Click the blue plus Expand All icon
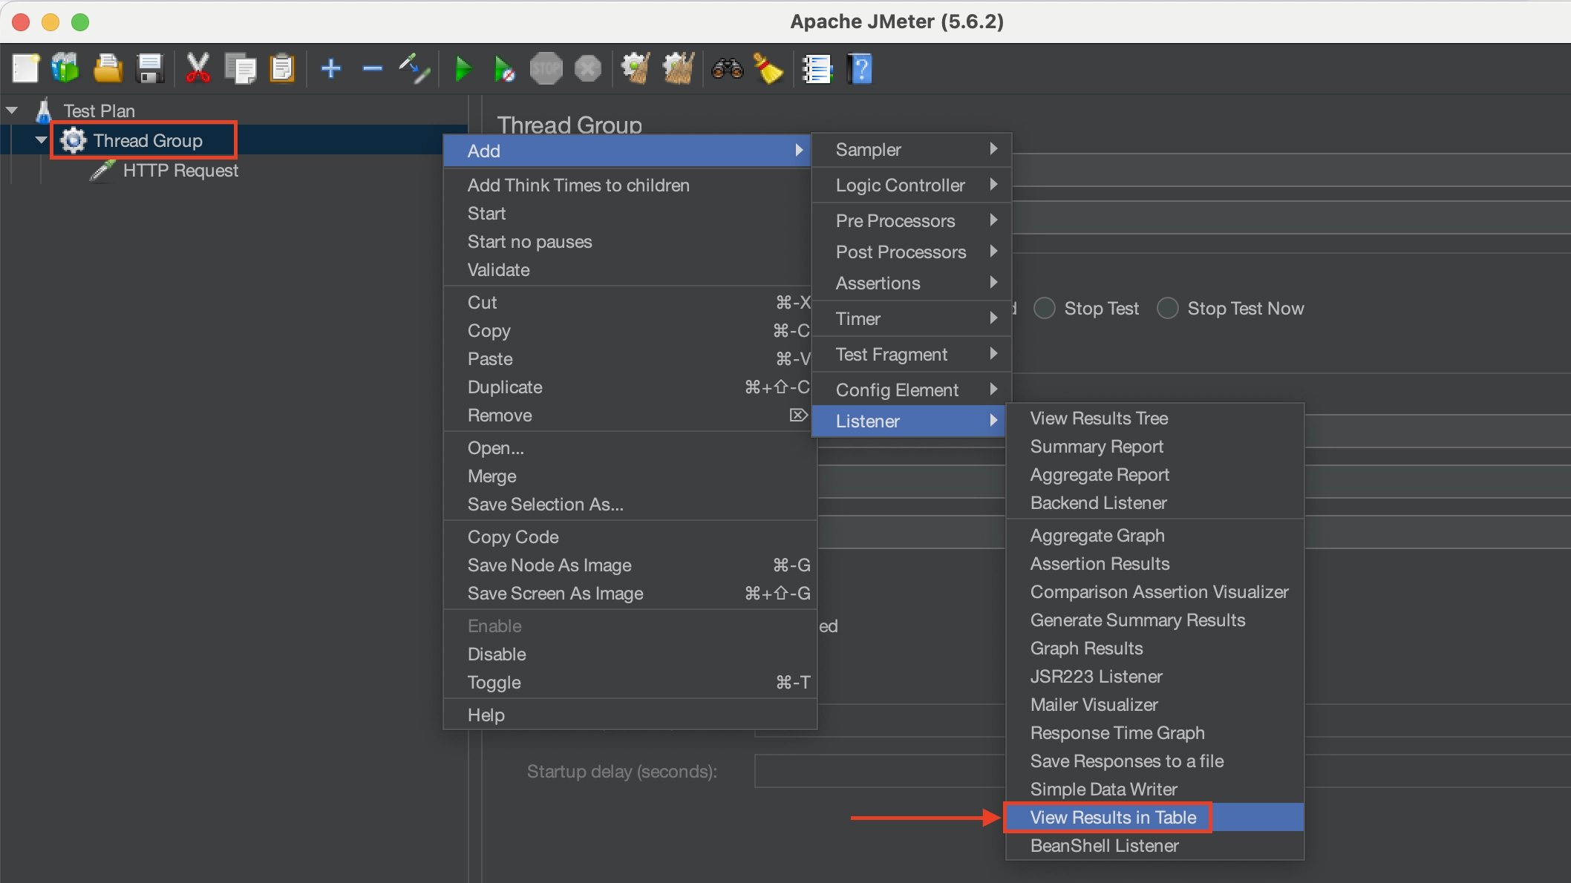This screenshot has width=1571, height=883. (x=331, y=70)
